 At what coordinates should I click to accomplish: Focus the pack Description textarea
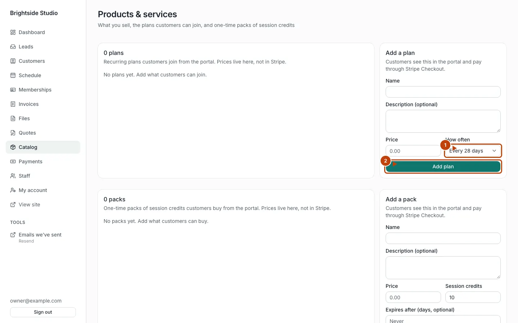click(443, 268)
